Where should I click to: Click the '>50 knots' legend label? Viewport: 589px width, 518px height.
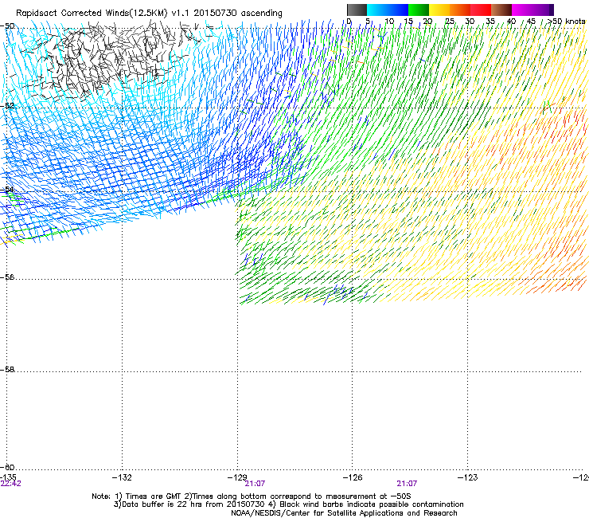click(x=566, y=22)
